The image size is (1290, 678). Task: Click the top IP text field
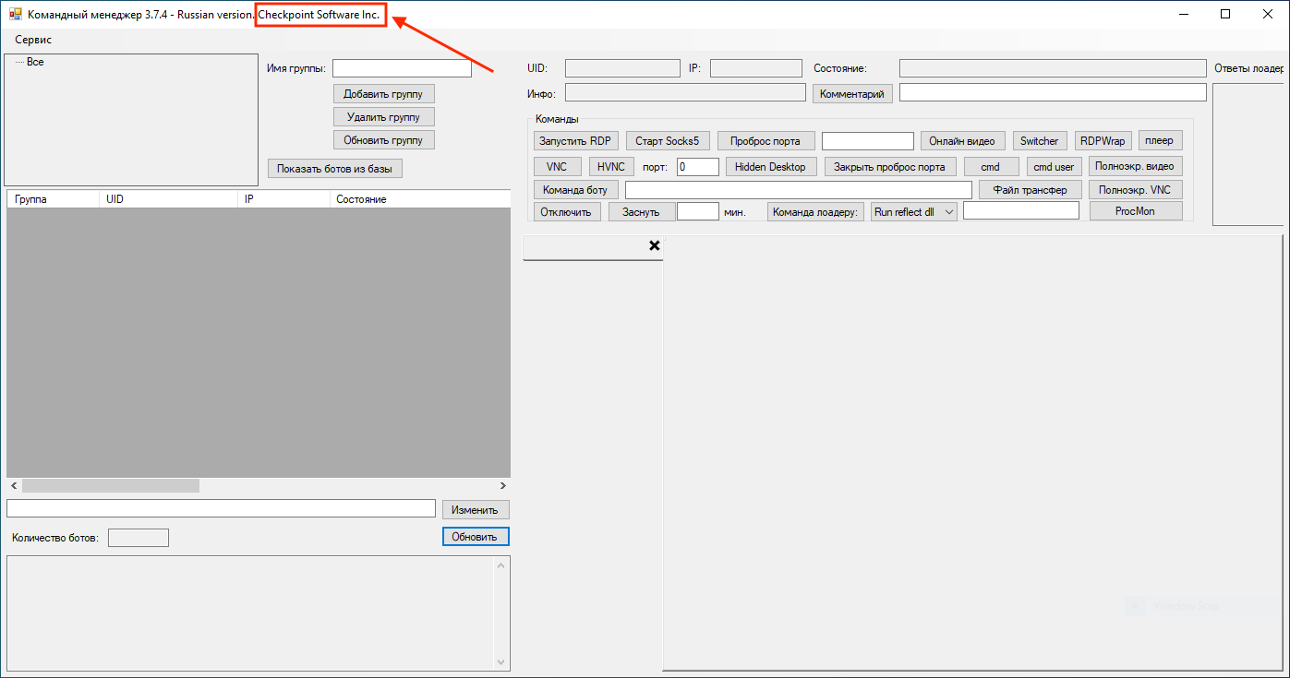[756, 68]
